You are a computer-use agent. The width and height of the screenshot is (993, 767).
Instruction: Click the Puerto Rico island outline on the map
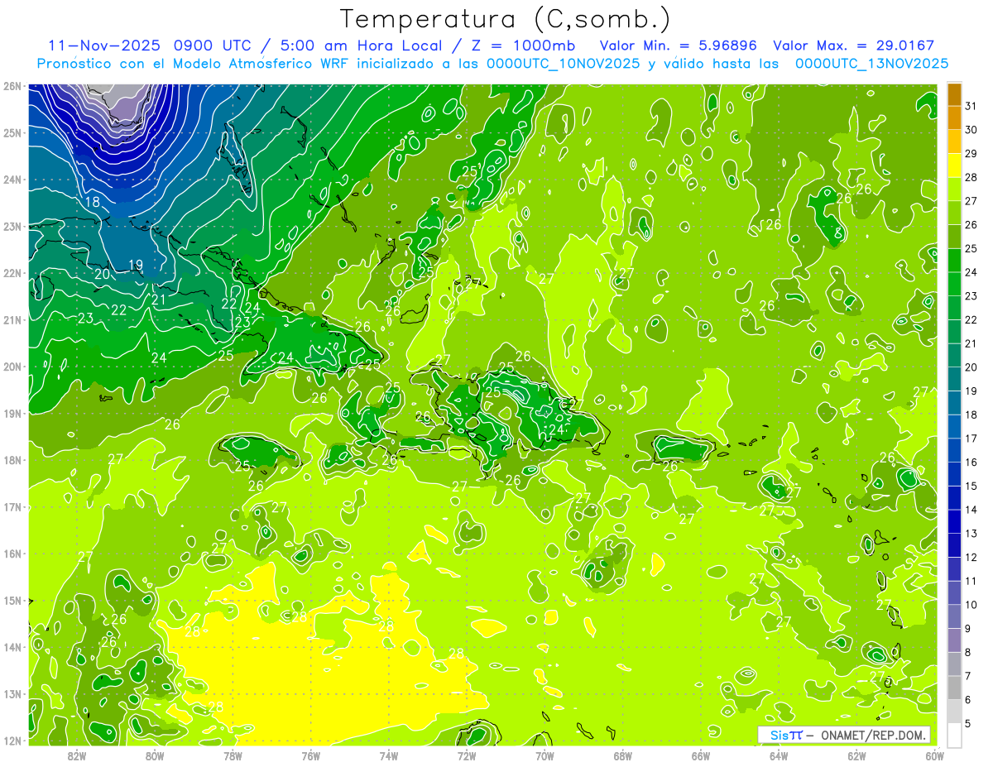[684, 449]
